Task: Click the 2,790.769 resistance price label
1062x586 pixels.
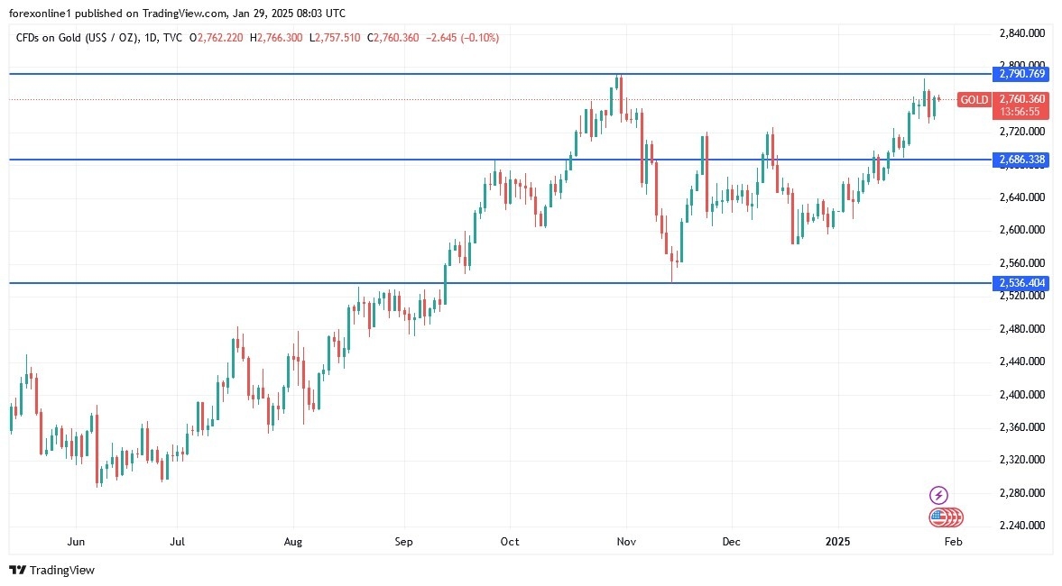Action: tap(1021, 74)
